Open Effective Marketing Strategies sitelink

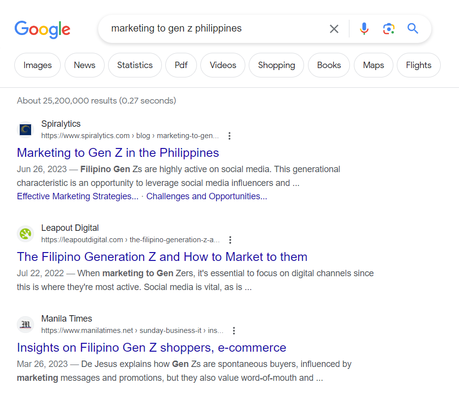coord(77,196)
